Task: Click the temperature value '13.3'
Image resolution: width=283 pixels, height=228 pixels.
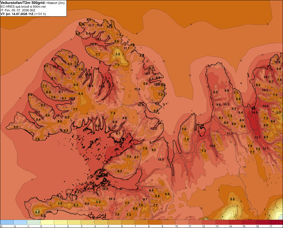Action: tap(265, 90)
